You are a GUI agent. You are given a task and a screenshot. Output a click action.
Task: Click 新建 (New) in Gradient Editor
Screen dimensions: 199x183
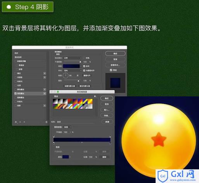coord(107,122)
